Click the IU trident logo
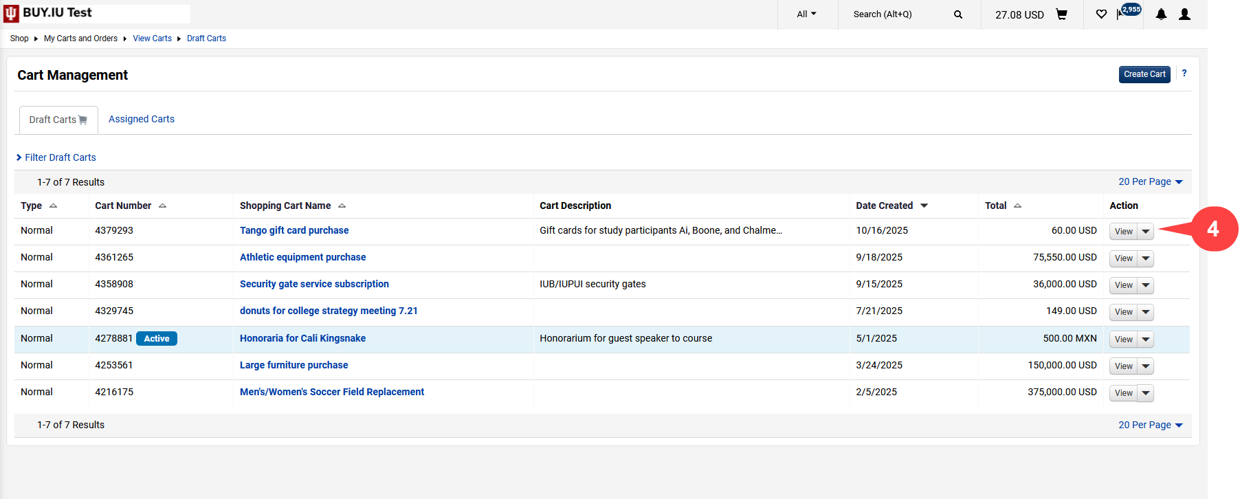 [11, 14]
